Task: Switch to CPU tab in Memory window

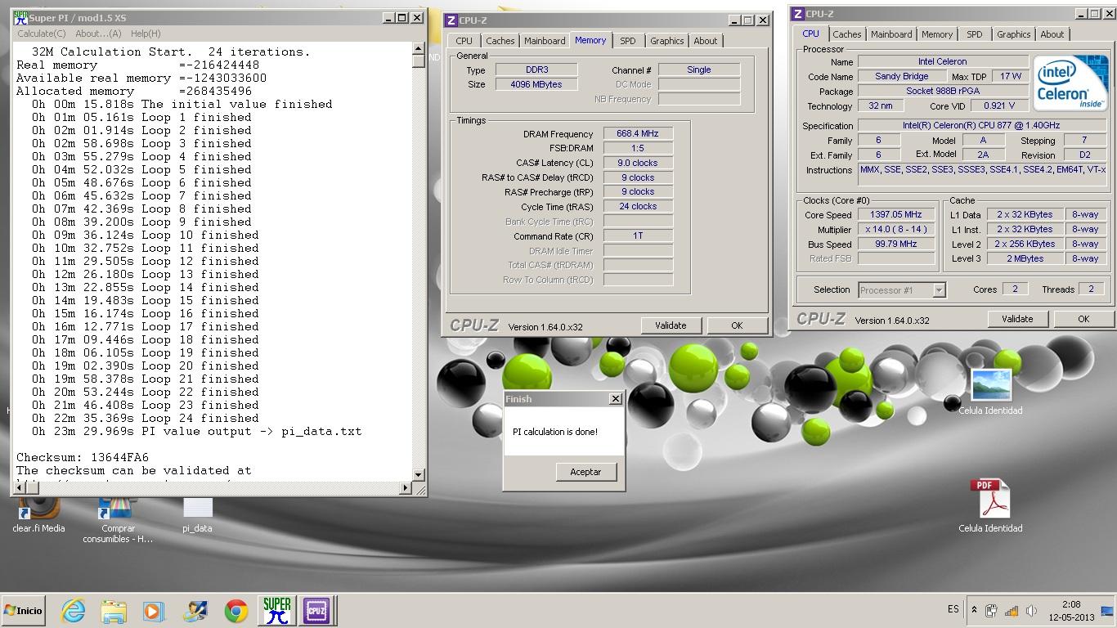Action: tap(464, 41)
